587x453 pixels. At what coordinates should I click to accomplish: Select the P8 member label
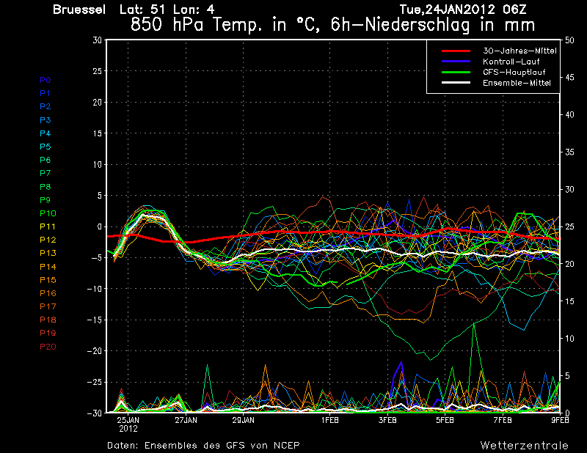[45, 187]
